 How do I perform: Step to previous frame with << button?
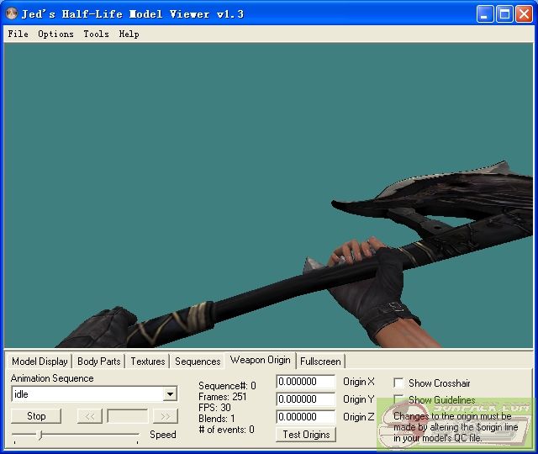click(89, 416)
